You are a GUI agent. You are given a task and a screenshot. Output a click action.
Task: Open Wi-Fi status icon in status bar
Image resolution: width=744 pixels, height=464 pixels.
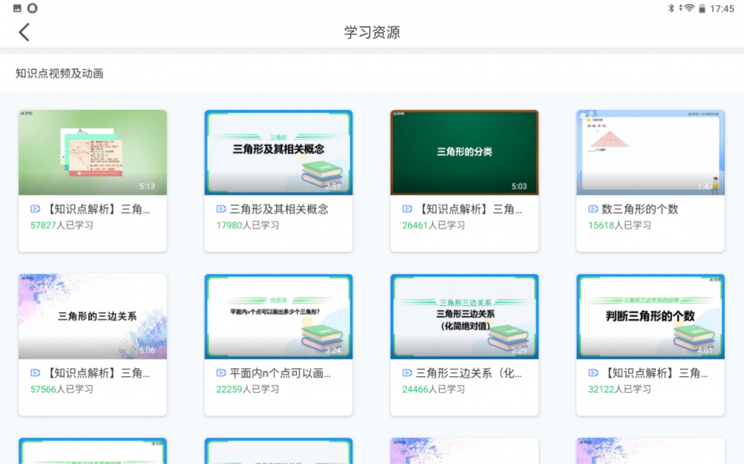pyautogui.click(x=688, y=8)
